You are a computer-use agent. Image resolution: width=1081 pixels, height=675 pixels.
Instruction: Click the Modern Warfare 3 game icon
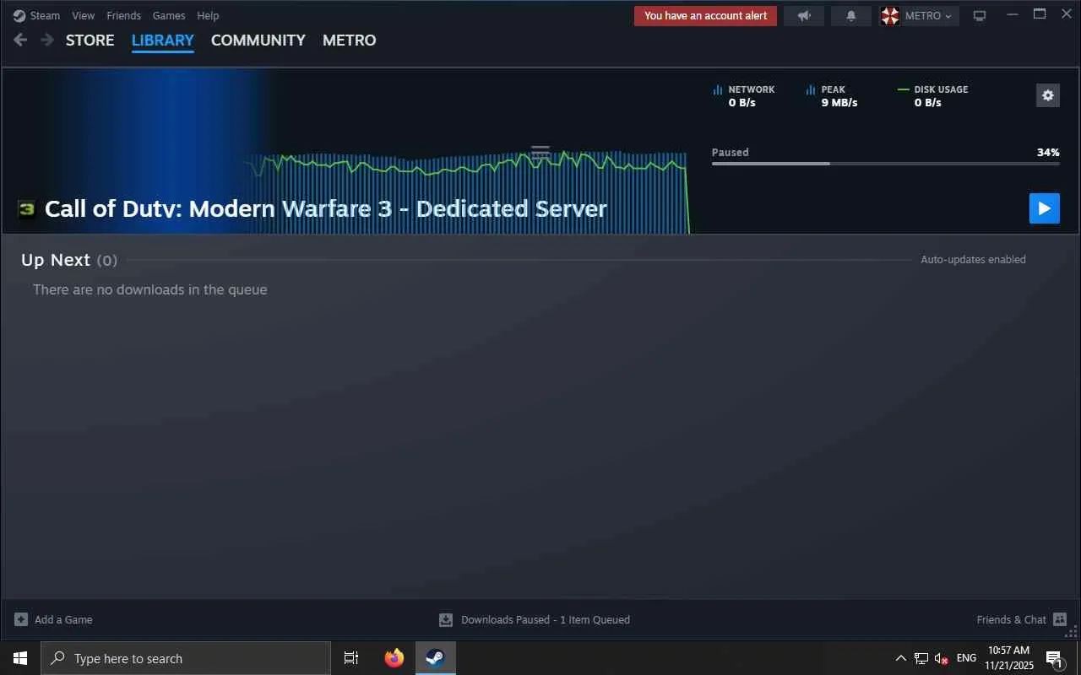click(x=27, y=208)
